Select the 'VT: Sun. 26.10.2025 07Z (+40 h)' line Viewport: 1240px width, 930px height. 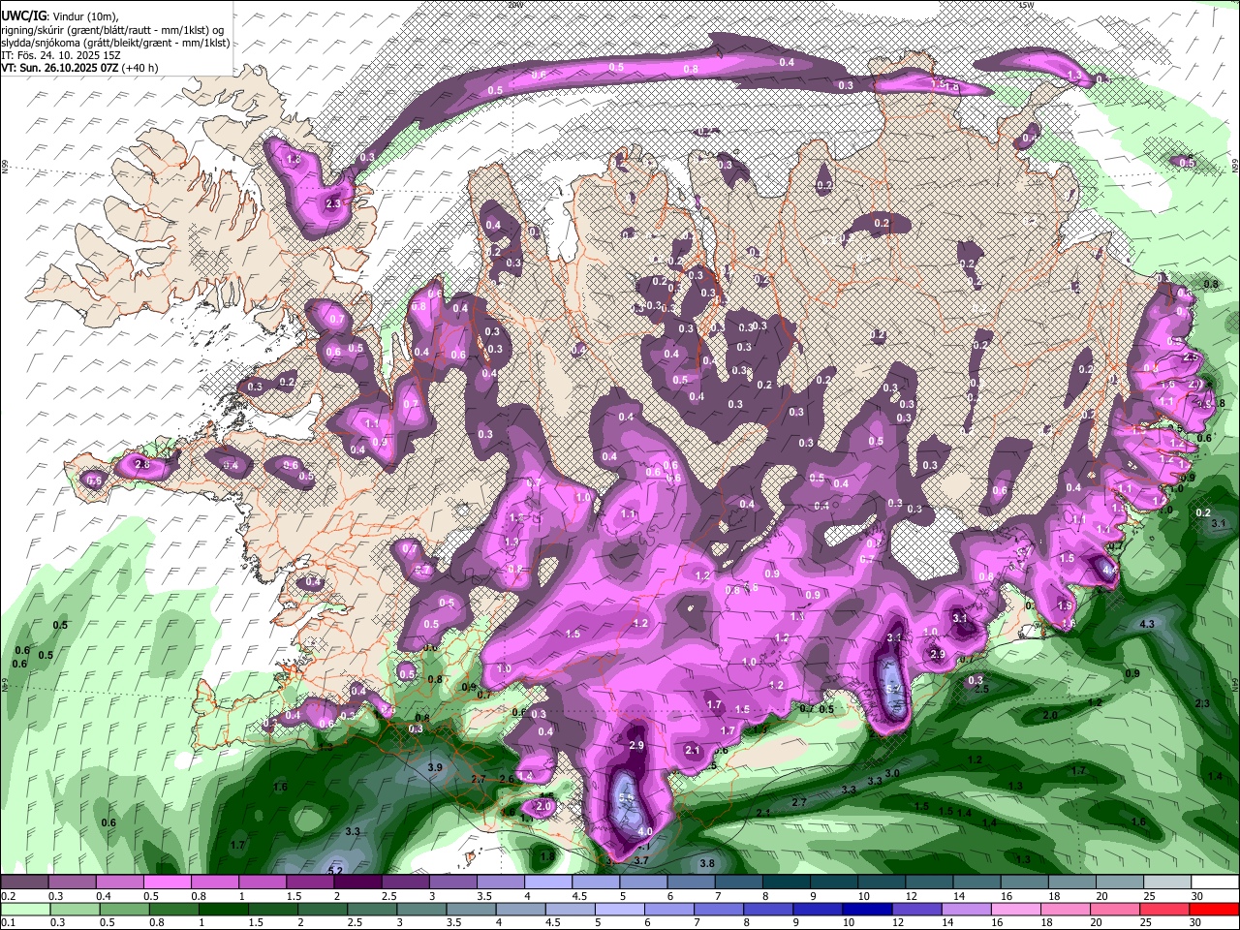click(79, 68)
